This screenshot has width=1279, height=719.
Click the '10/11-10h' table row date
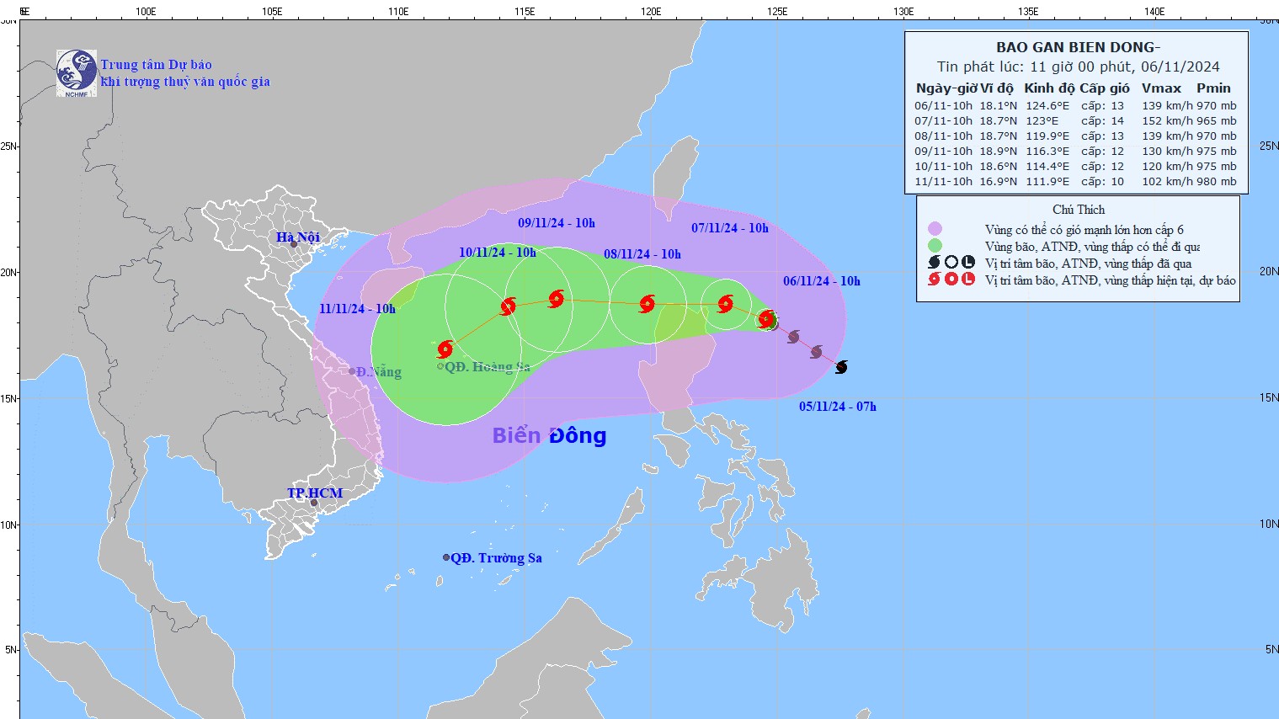[943, 167]
